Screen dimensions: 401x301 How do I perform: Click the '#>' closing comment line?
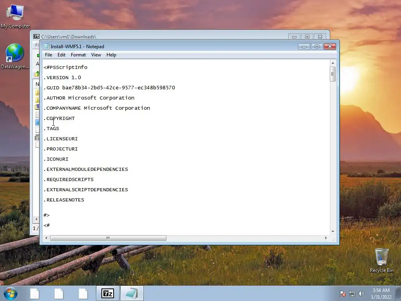[x=47, y=215]
